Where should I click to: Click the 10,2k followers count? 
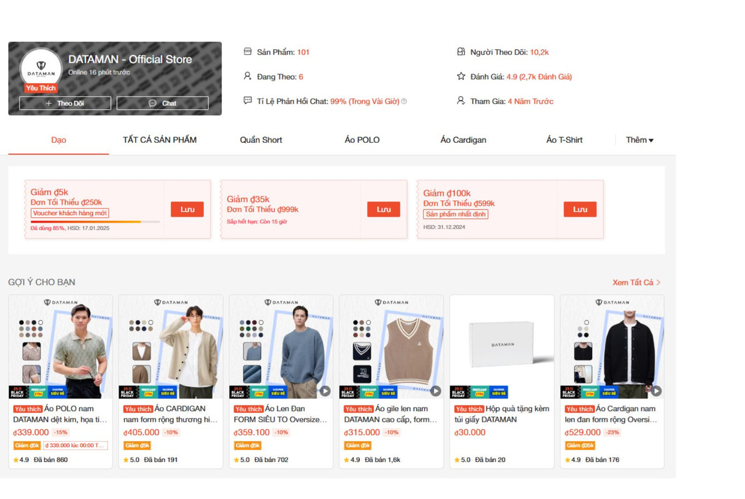point(540,52)
